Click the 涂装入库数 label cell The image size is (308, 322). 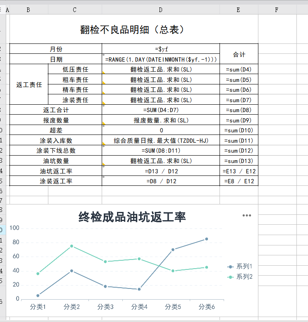pos(56,141)
